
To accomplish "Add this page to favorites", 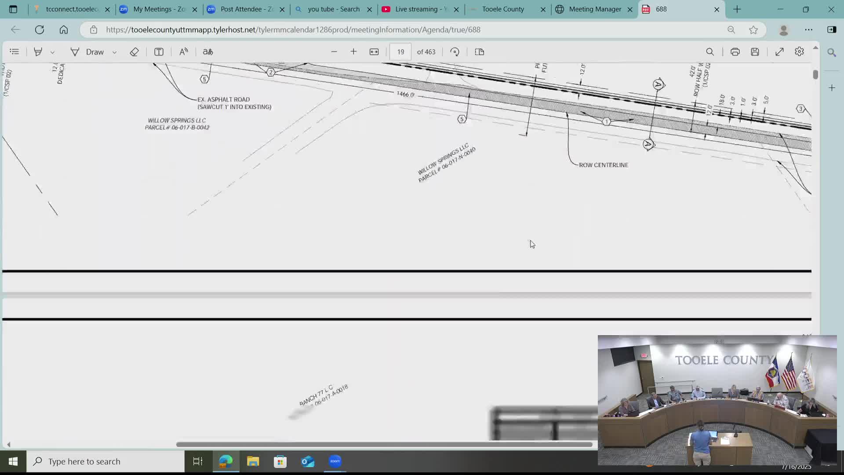I will pos(753,30).
